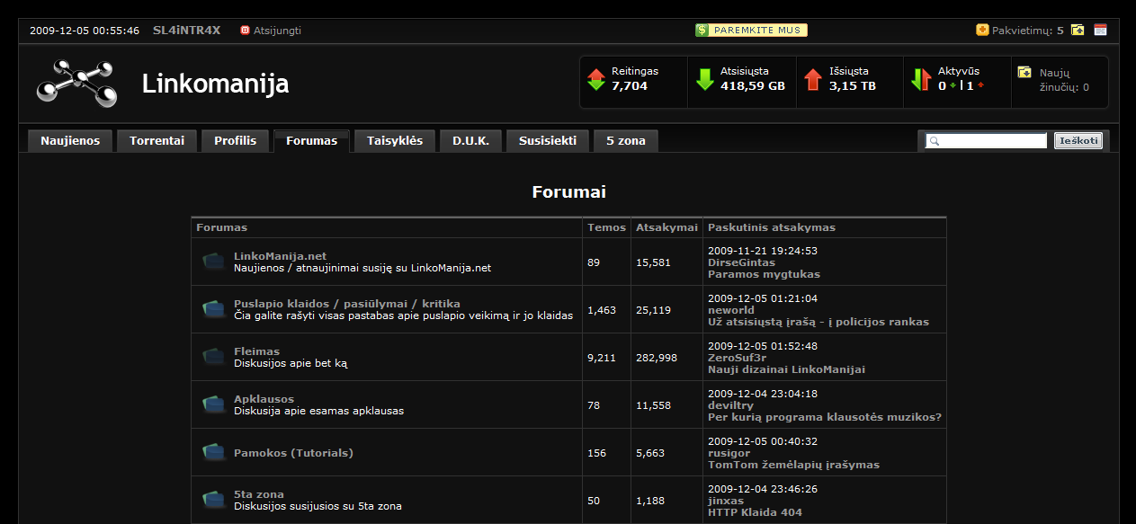
Task: Open the HTTP Klaida 404 topic
Action: point(755,512)
